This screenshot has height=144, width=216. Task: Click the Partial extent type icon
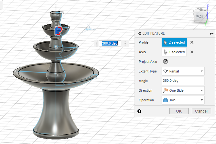(165, 71)
